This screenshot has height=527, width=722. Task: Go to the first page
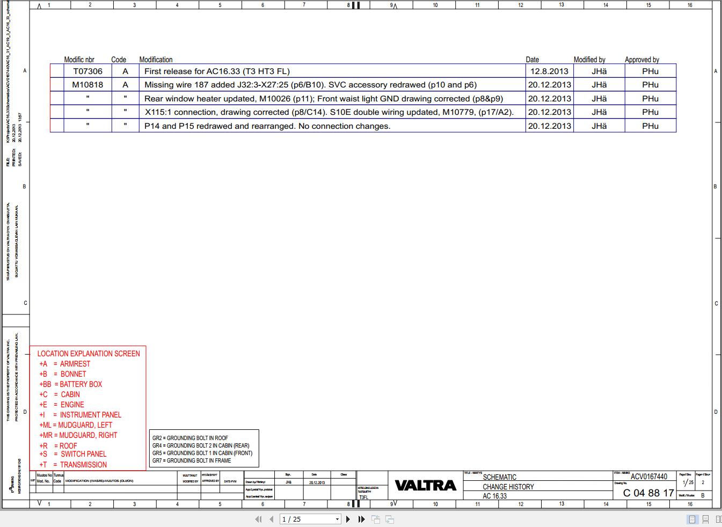click(258, 519)
